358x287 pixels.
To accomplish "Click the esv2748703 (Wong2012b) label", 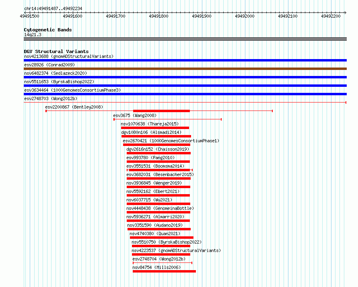I will point(51,98).
